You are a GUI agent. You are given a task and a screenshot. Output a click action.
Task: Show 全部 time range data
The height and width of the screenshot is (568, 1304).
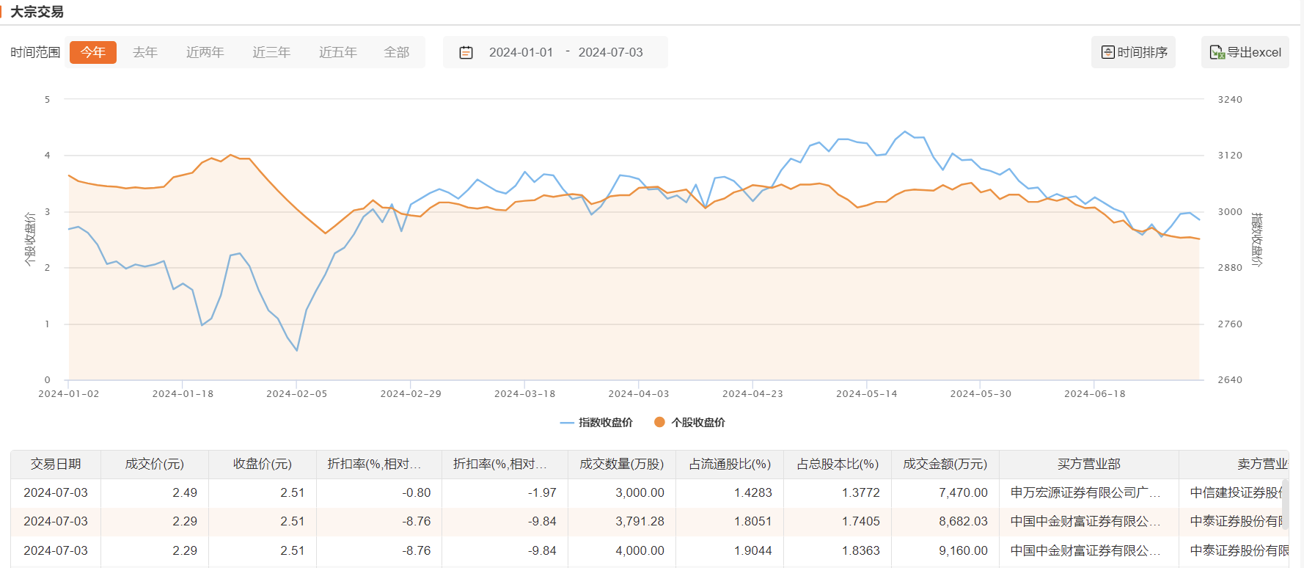coord(397,52)
